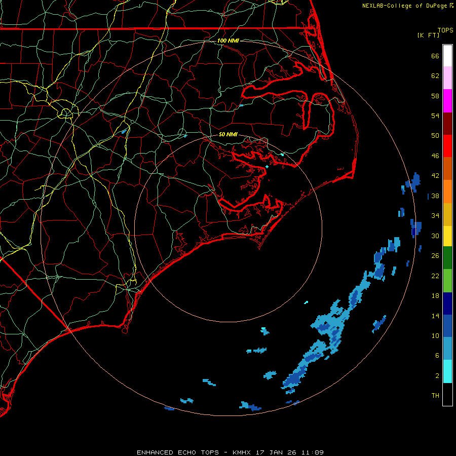Click the legend value '22'
456x456 pixels.
435,276
